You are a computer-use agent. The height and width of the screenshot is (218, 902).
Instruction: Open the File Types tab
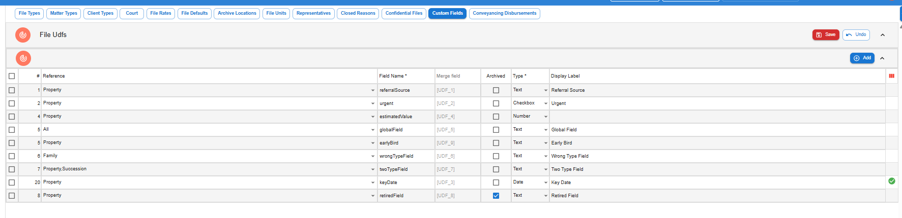(x=30, y=13)
